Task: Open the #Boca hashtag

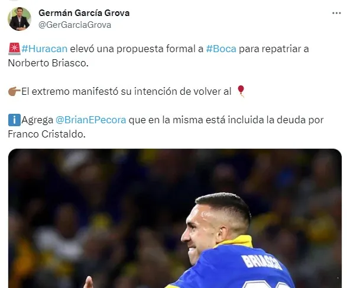Action: pos(221,49)
